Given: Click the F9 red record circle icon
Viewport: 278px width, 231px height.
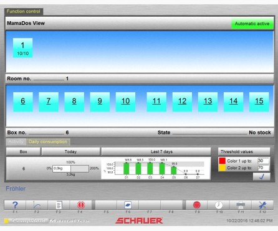Looking at the screenshot, I should point(196,205).
